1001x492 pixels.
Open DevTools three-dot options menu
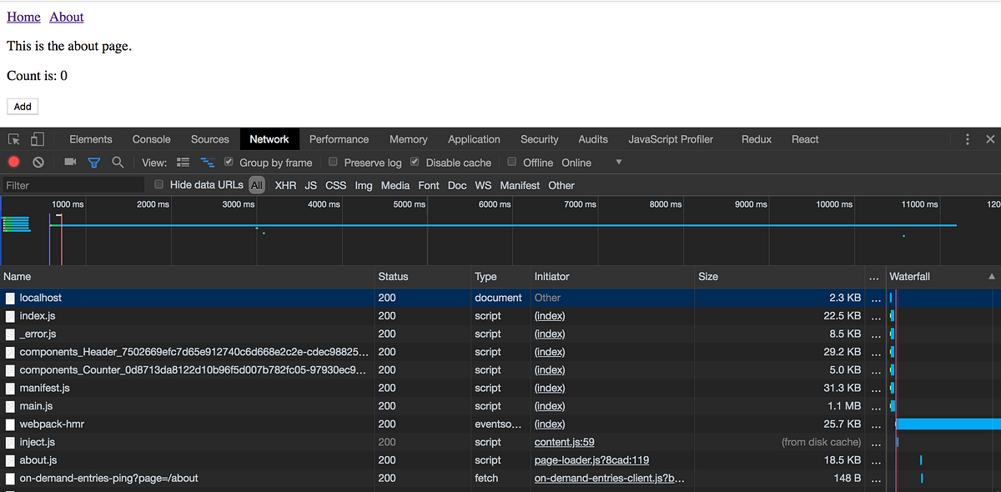(967, 139)
